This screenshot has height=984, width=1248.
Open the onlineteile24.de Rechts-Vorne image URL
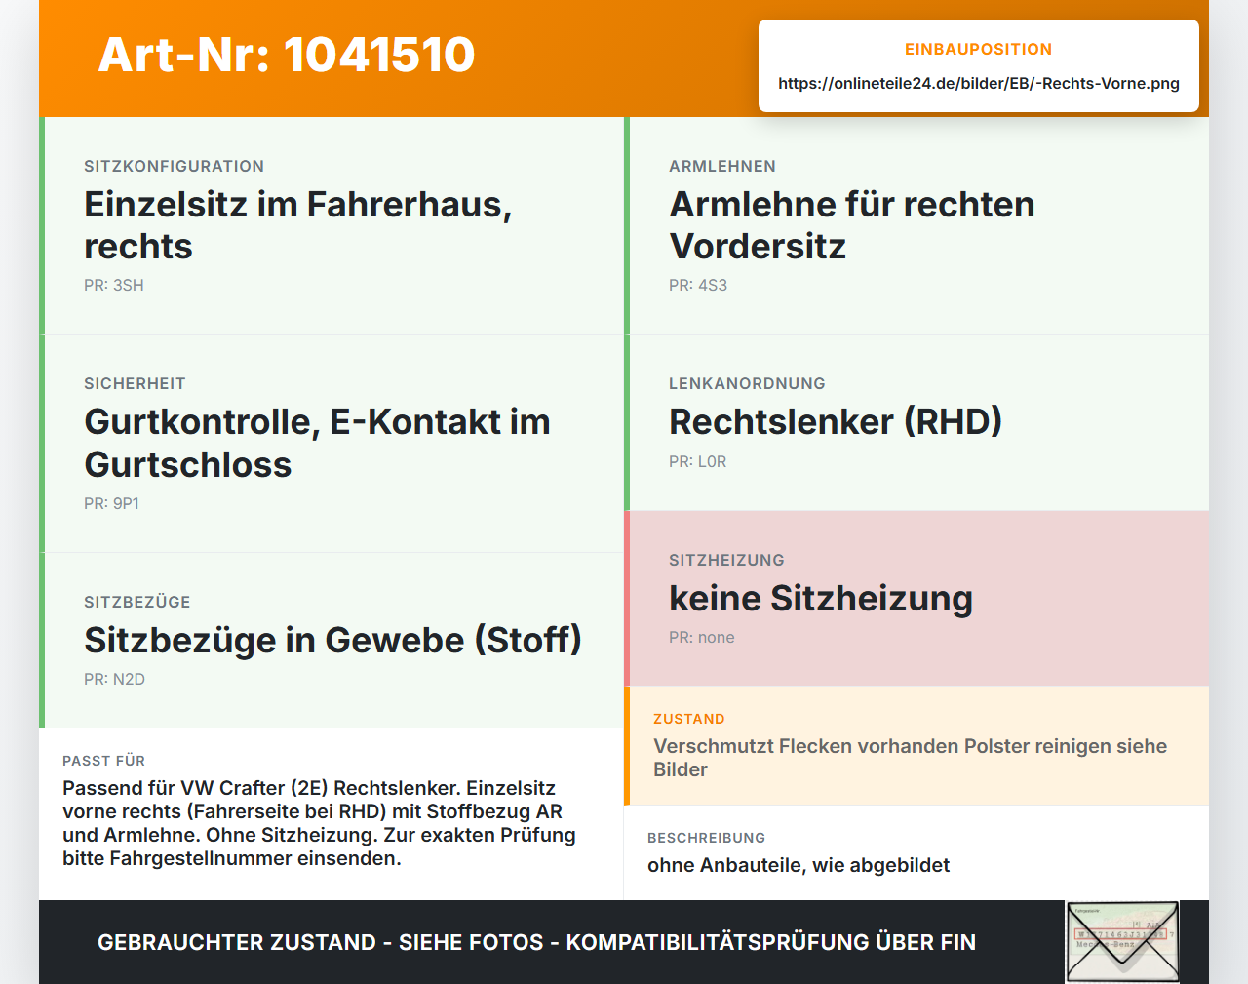[x=979, y=84]
